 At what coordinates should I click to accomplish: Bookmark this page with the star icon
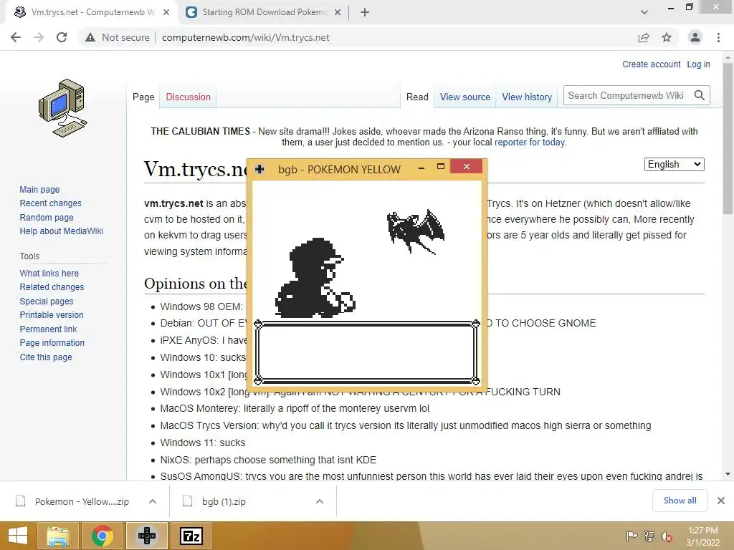667,37
